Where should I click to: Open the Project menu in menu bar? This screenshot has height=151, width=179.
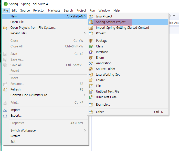click(x=81, y=11)
